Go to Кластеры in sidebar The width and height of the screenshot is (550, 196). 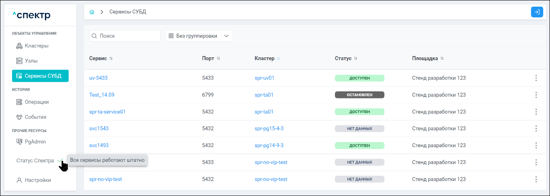click(x=36, y=46)
